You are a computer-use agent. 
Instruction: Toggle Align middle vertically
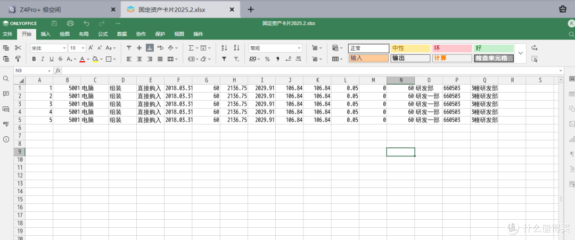click(x=139, y=48)
